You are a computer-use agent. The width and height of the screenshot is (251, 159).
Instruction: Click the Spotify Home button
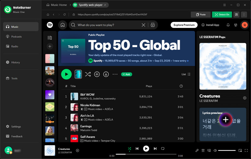(62, 25)
